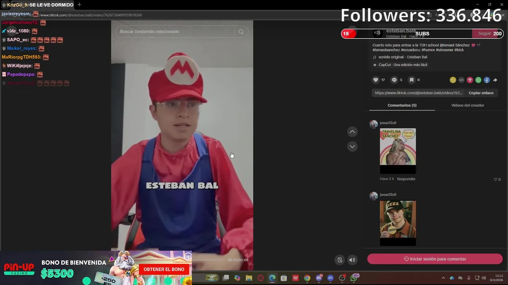
Task: Open more share options arrow
Action: click(495, 80)
